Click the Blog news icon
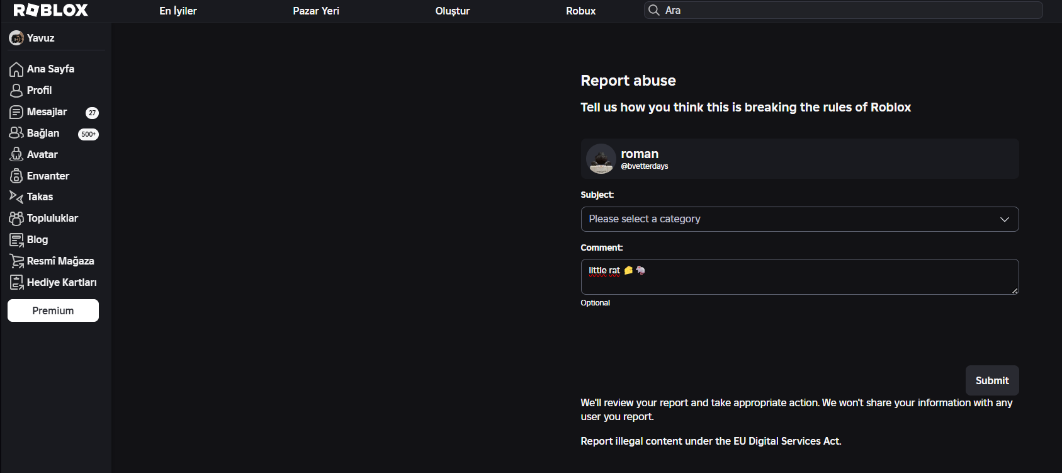The image size is (1062, 473). (16, 240)
